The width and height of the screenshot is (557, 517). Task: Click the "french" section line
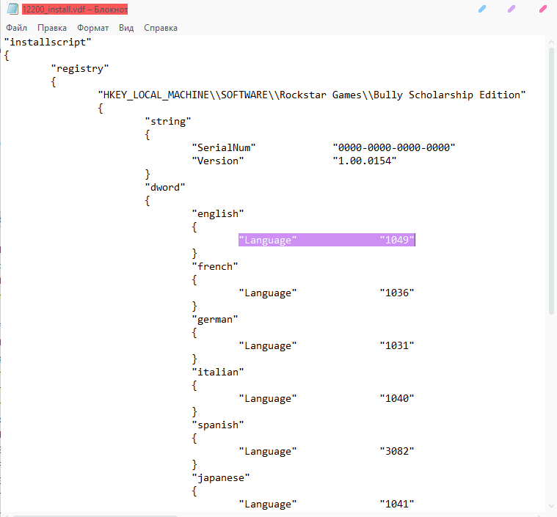click(x=215, y=266)
